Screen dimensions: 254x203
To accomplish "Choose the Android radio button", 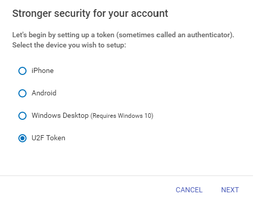I will click(22, 93).
